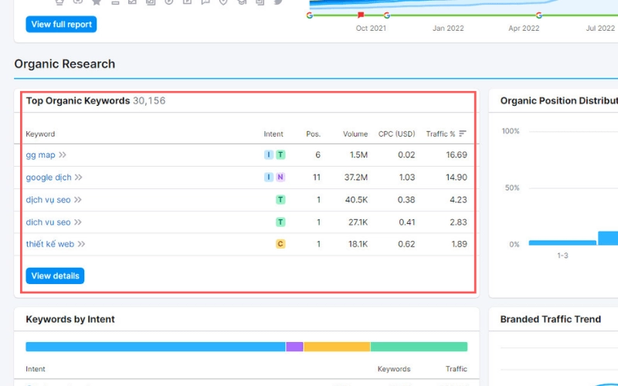This screenshot has height=386, width=618.
Task: Sort by the Traffic % column header
Action: point(440,134)
